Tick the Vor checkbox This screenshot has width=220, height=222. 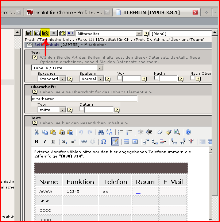coord(120,78)
